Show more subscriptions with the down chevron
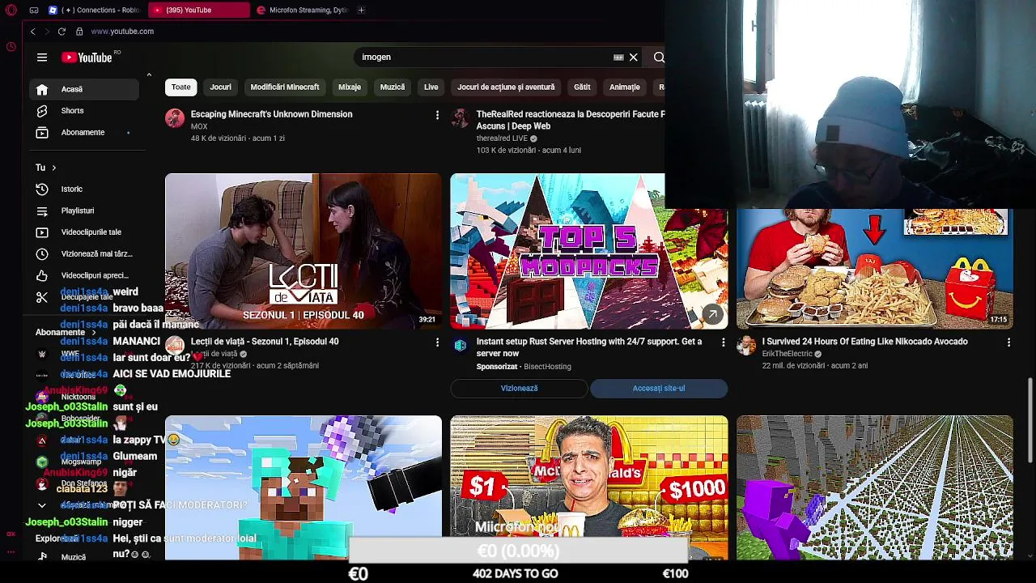Screen dimensions: 1036x583 pyautogui.click(x=42, y=505)
